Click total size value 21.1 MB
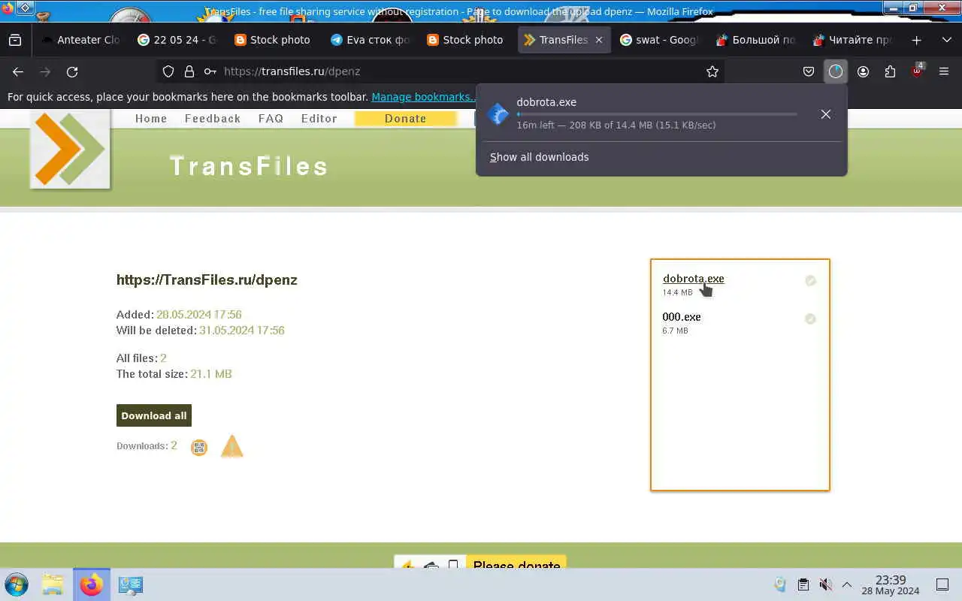This screenshot has width=962, height=601. pos(211,374)
